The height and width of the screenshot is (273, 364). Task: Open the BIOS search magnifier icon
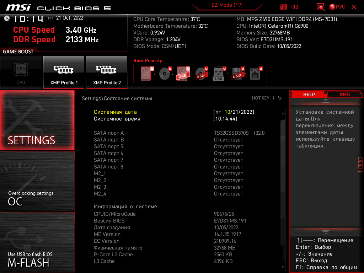point(321,7)
